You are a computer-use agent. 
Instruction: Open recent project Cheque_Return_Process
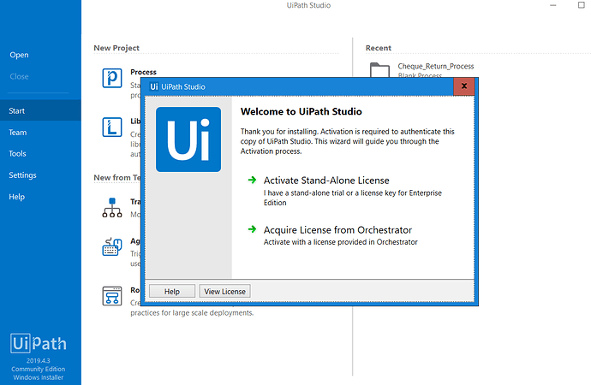pyautogui.click(x=436, y=66)
